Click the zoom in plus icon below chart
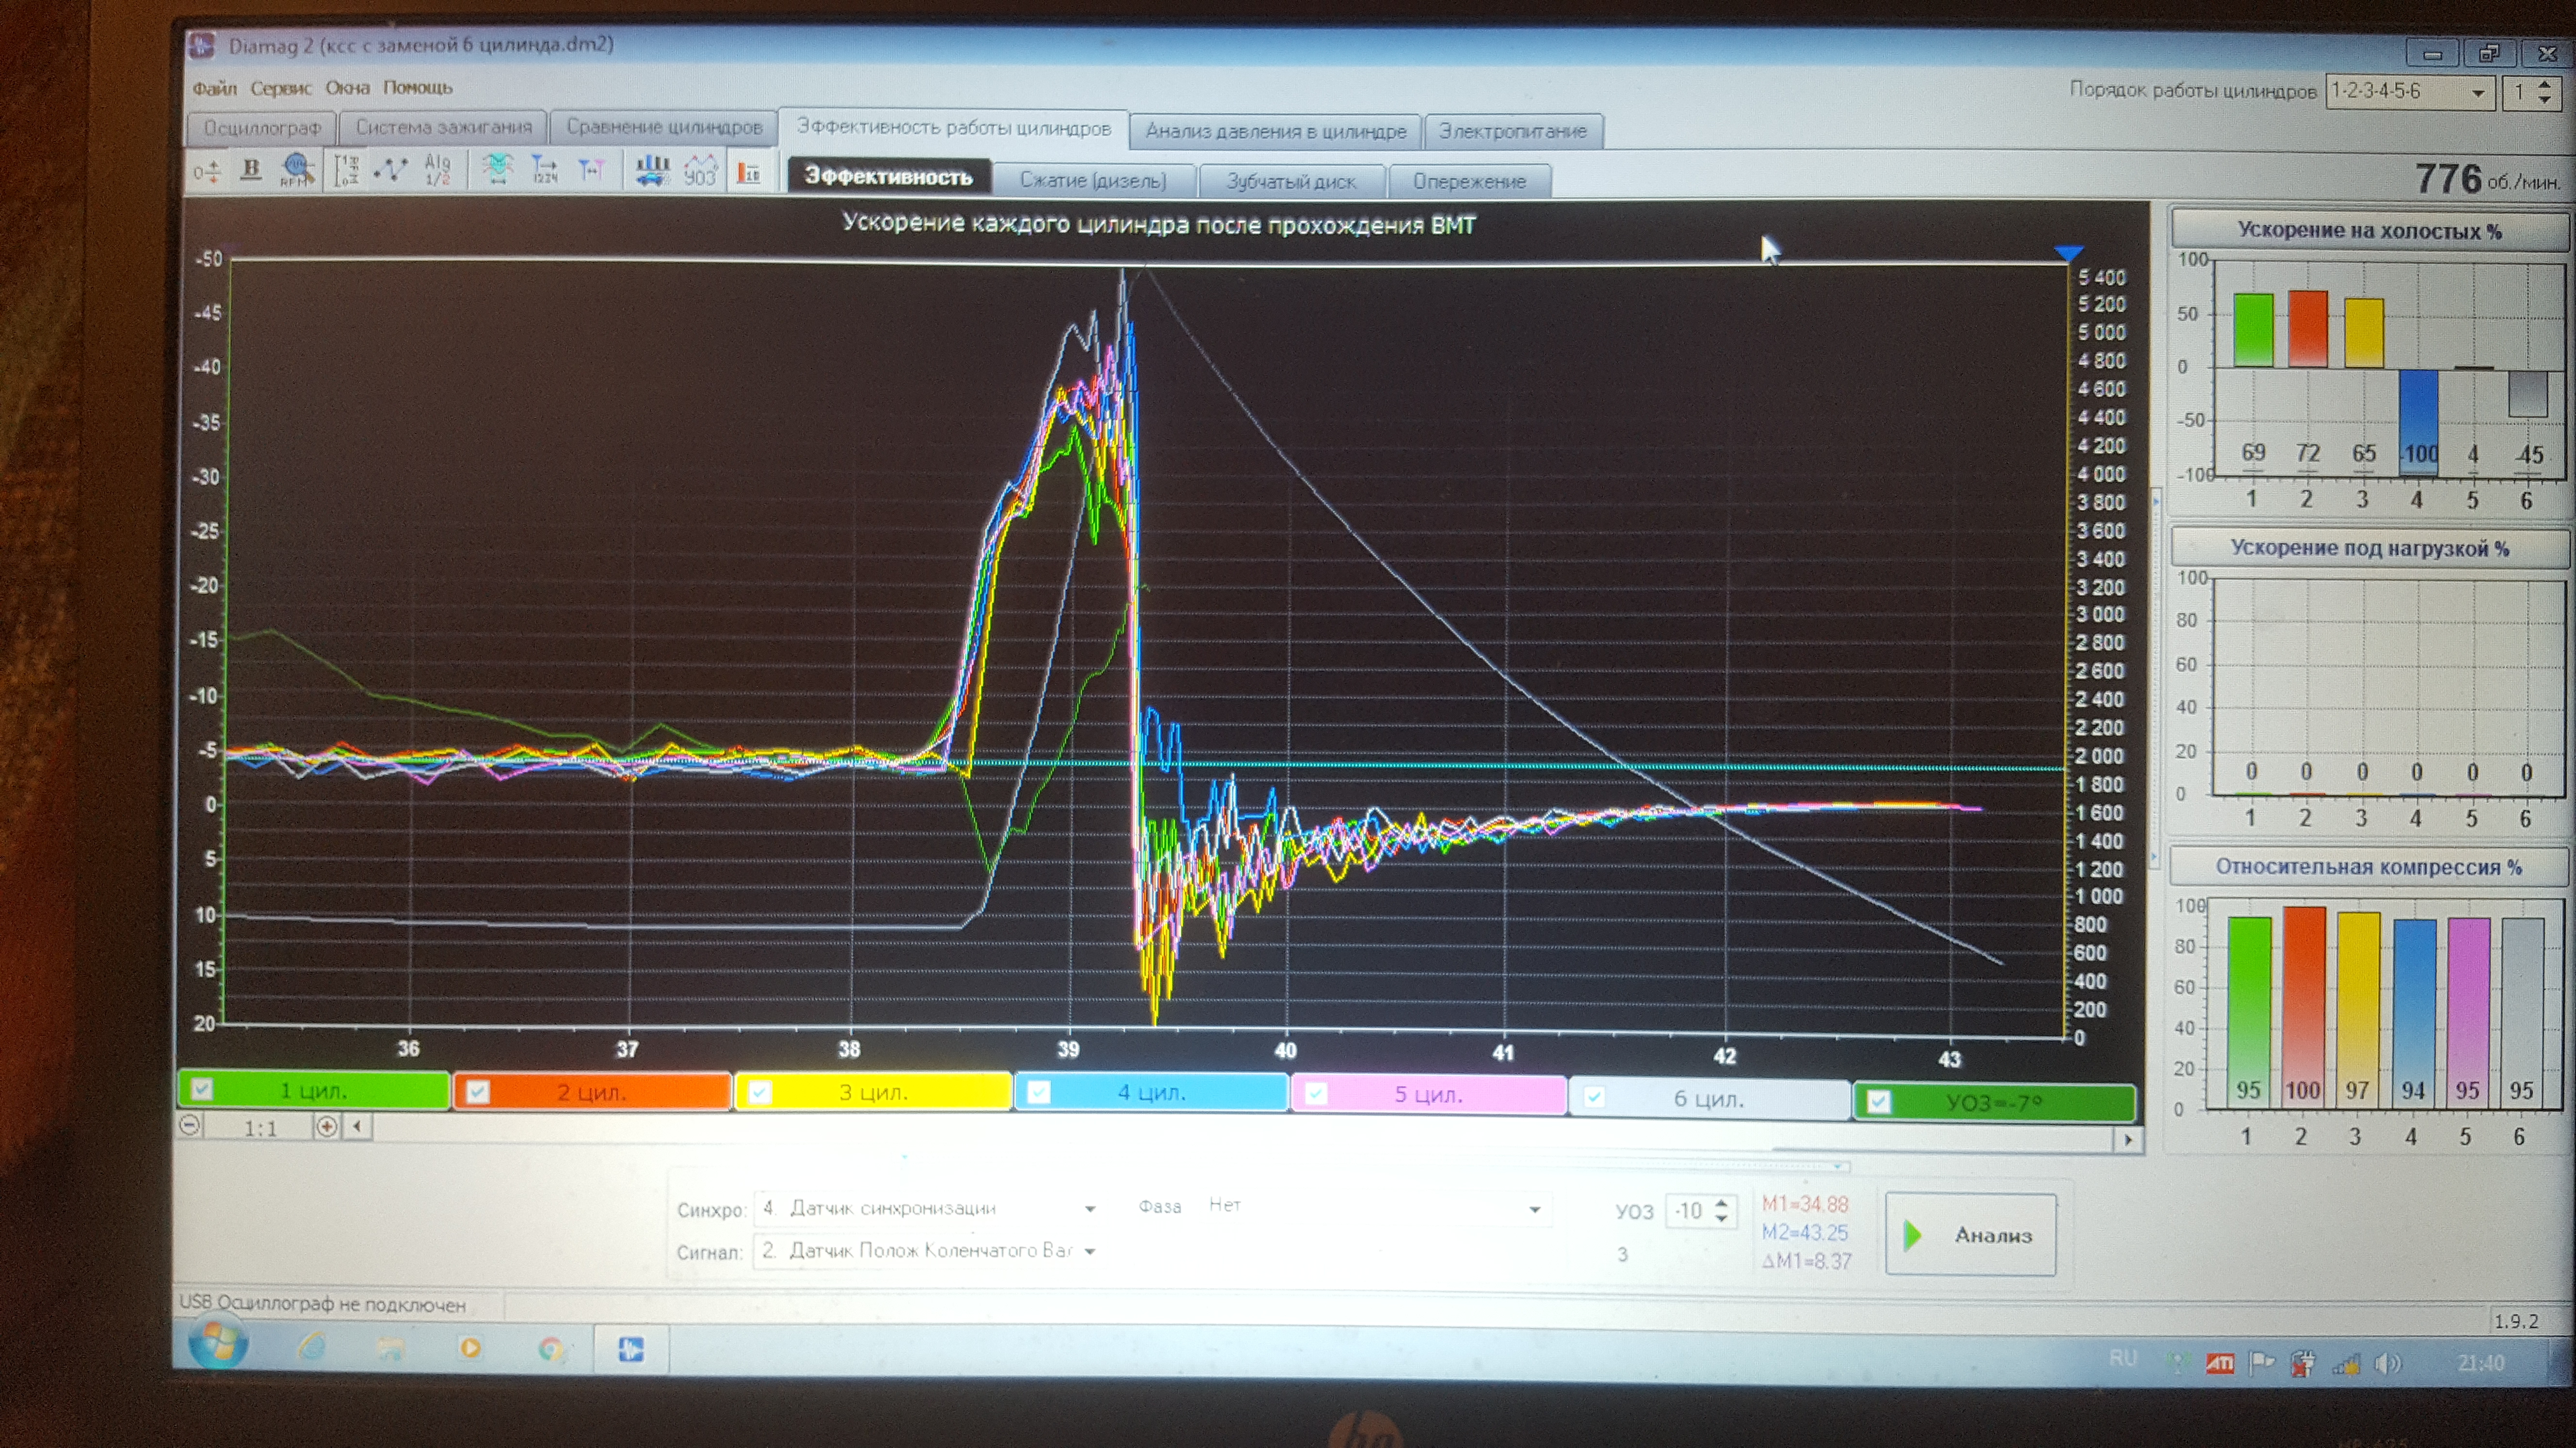The image size is (2576, 1448). pos(326,1126)
